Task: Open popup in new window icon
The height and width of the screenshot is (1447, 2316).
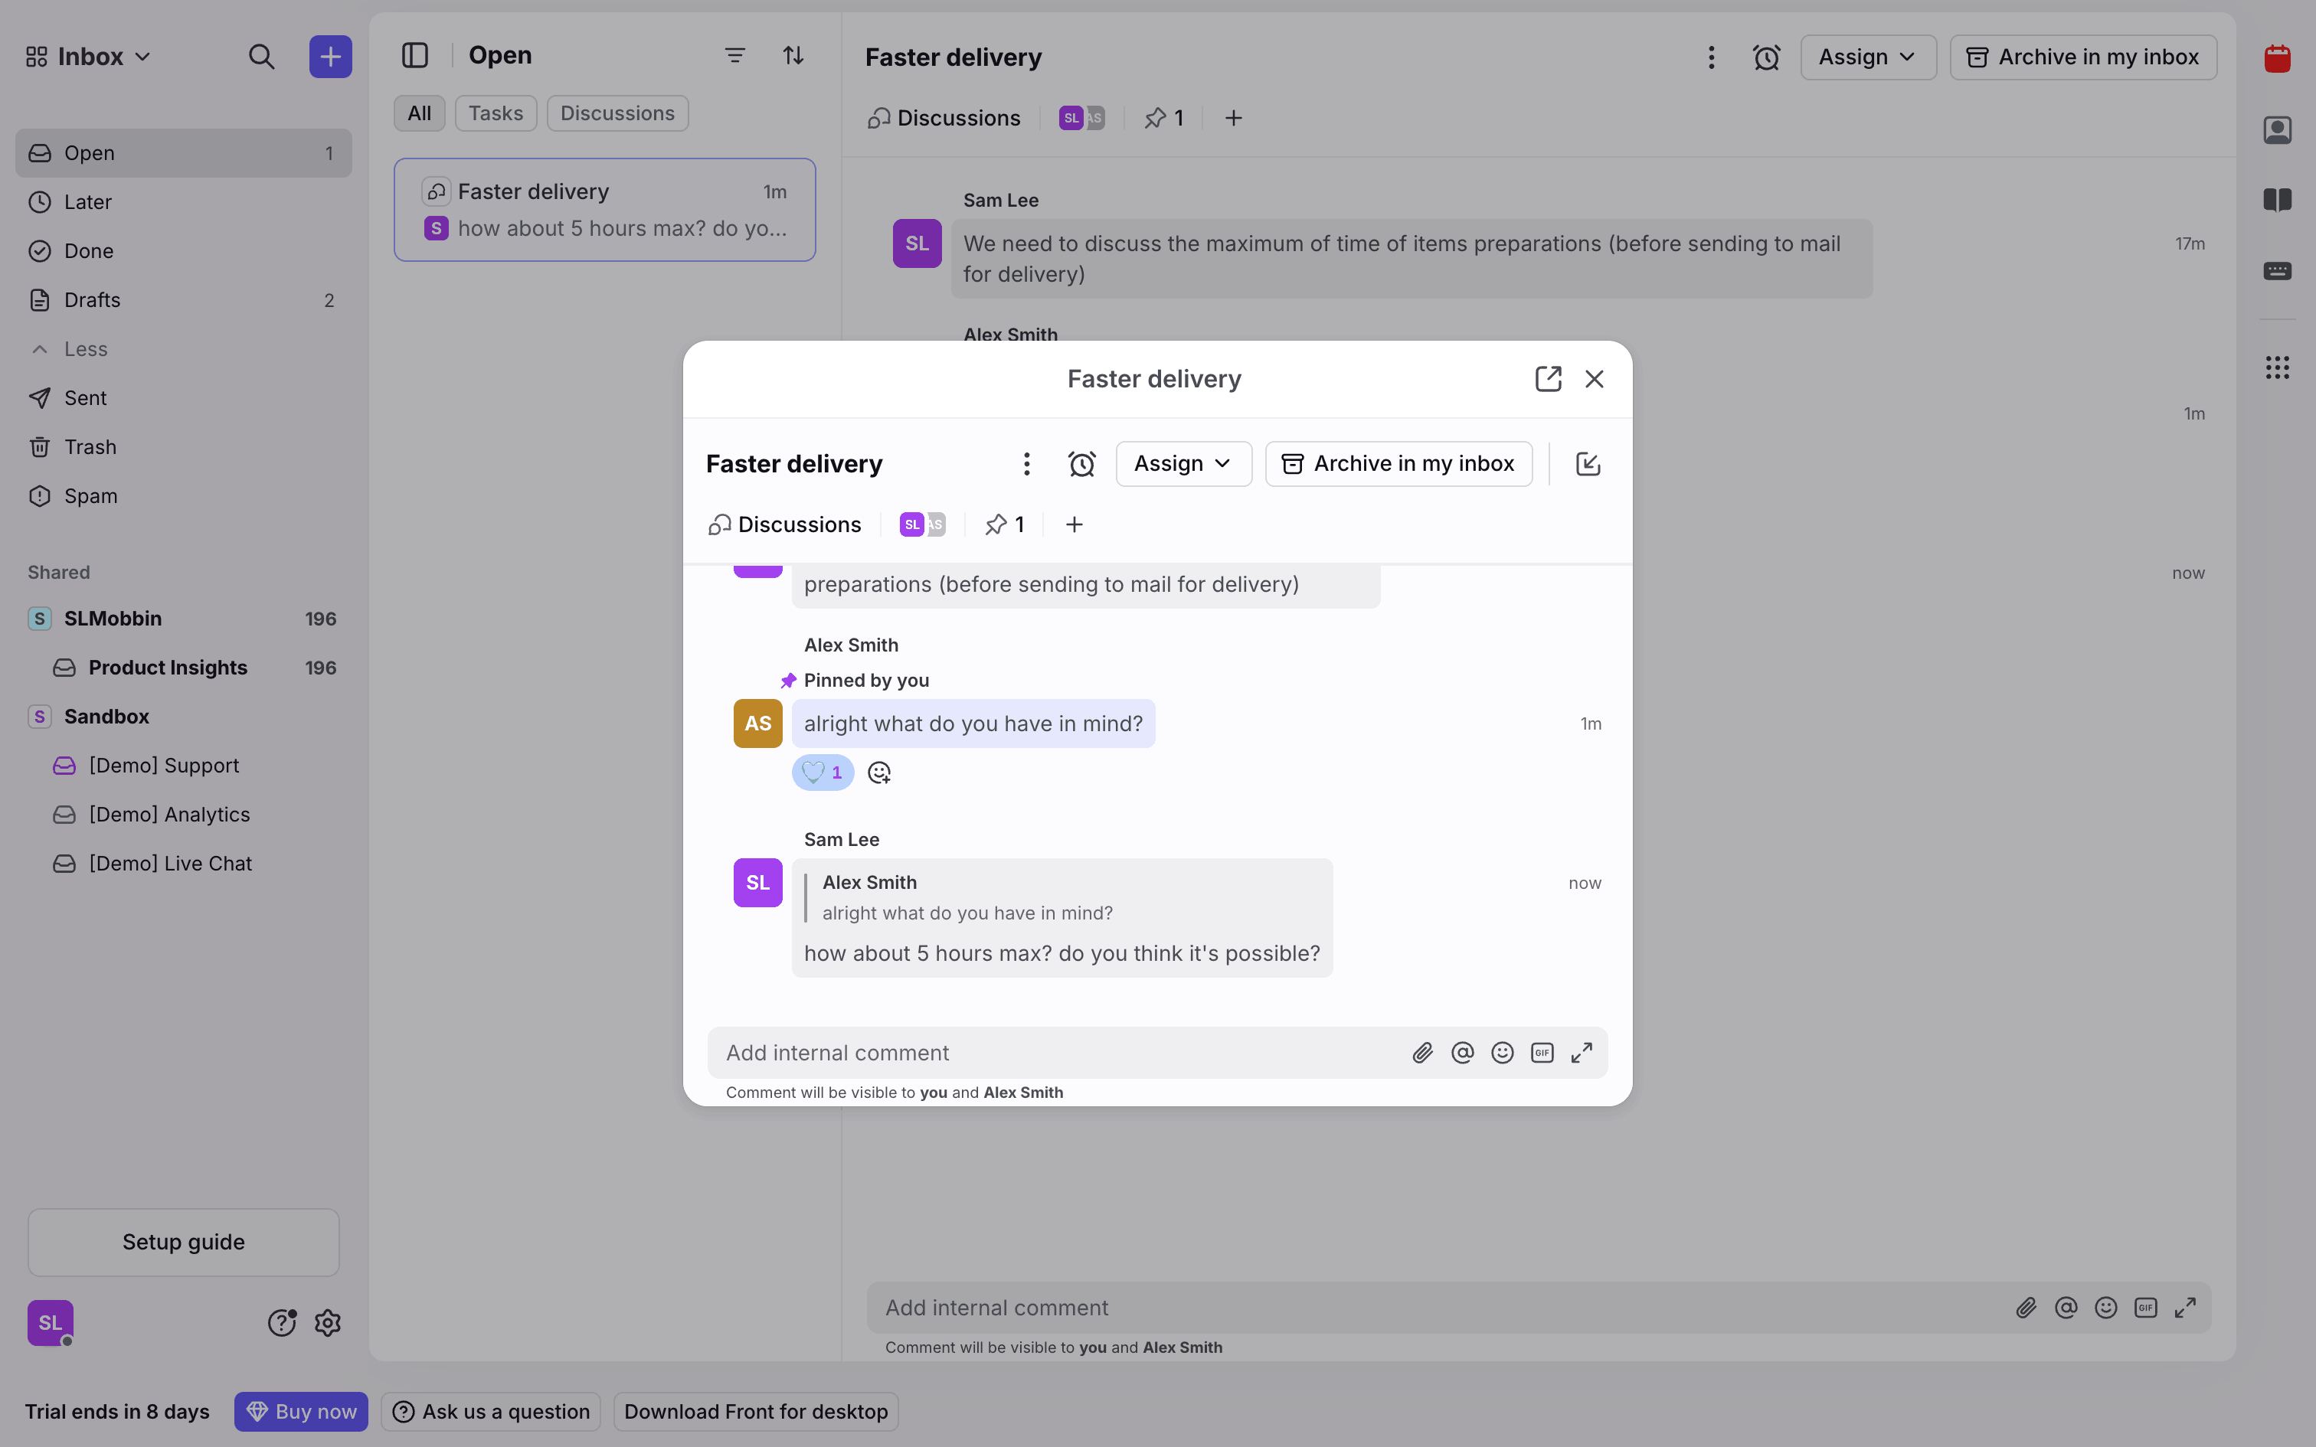Action: pyautogui.click(x=1548, y=379)
